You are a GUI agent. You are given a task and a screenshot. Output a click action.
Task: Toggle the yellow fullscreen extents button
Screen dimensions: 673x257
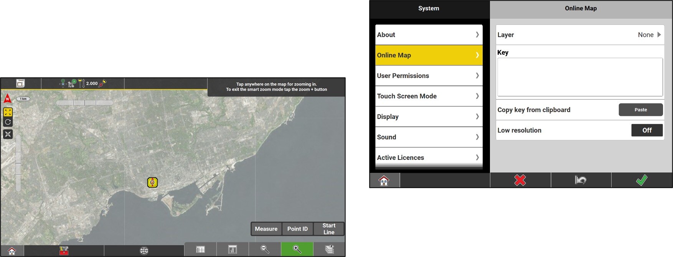[x=8, y=112]
